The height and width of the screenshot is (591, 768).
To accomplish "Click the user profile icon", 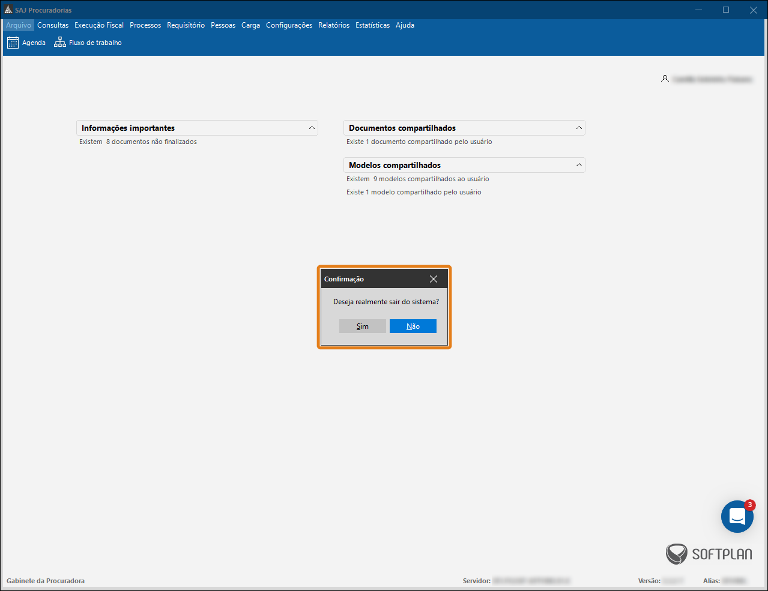I will (x=665, y=79).
